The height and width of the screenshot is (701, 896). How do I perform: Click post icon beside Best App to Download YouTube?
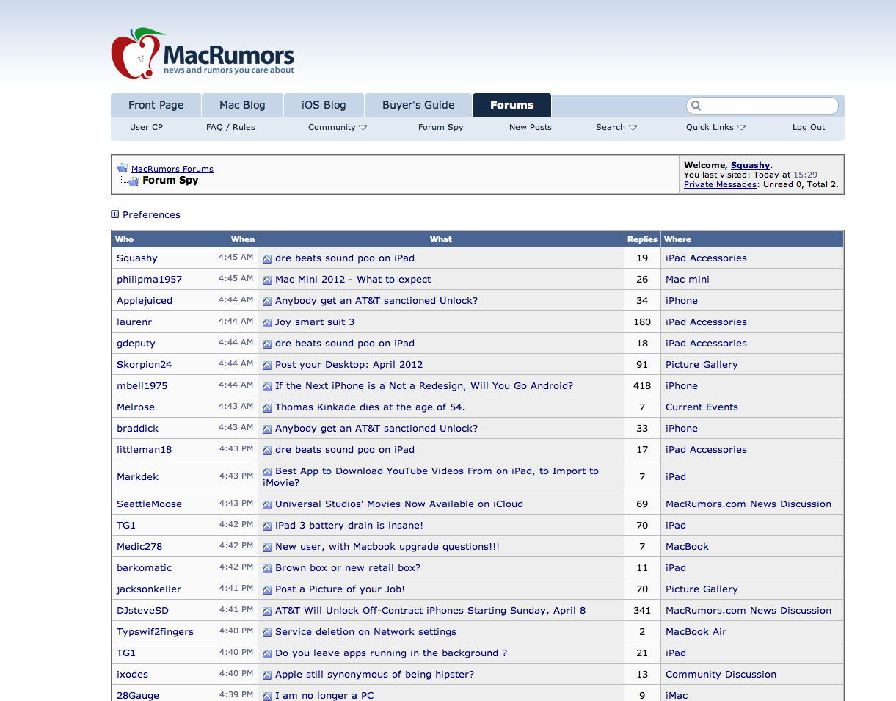[x=267, y=471]
